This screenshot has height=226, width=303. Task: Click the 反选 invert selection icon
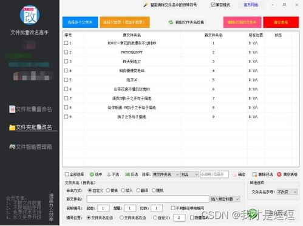[x=128, y=174]
